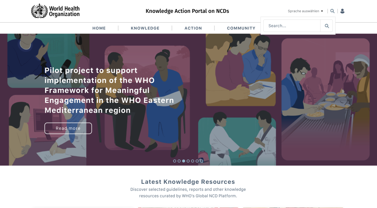Jump to the last carousel slide dot
The width and height of the screenshot is (377, 208).
202,161
